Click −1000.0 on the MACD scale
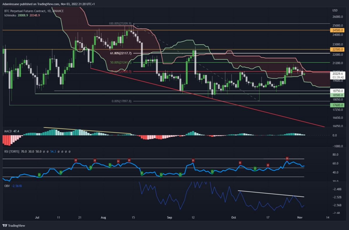This screenshot has width=349, height=230. click(337, 146)
